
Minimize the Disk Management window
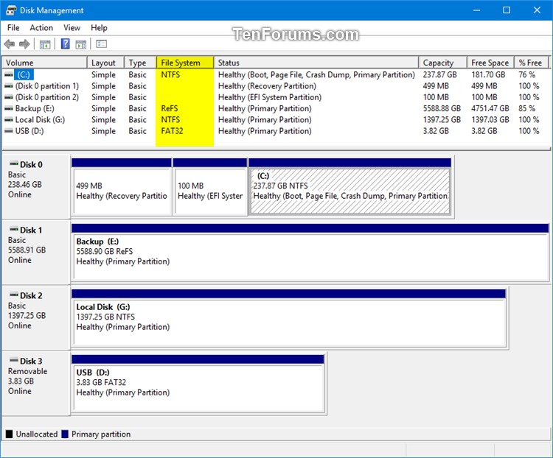pyautogui.click(x=476, y=10)
